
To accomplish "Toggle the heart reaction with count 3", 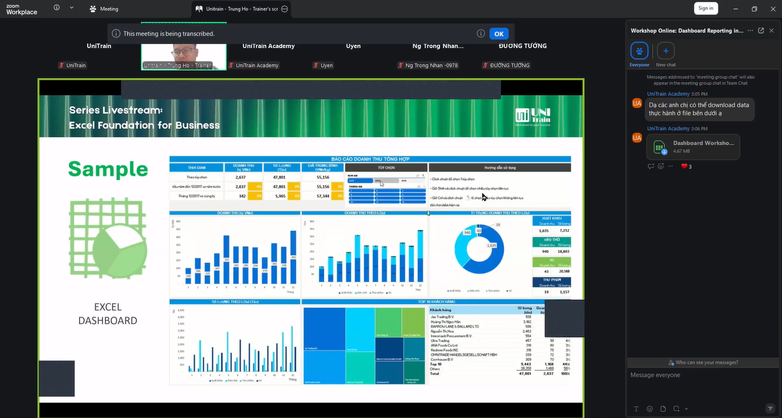I will 686,166.
